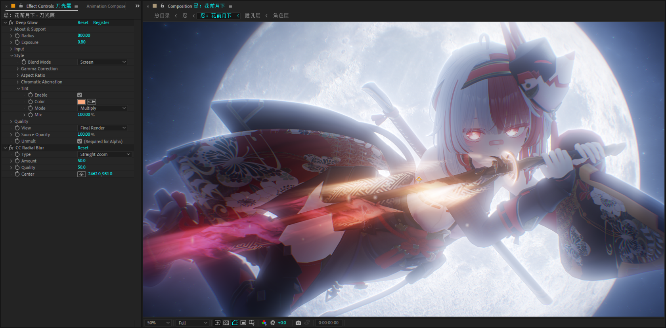Toggle Fast Previews lightning icon in viewer
This screenshot has height=328, width=666.
pyautogui.click(x=217, y=323)
